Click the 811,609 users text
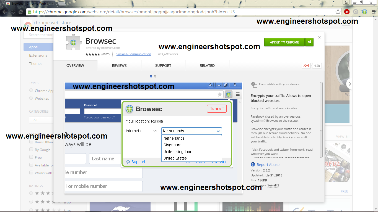Viewport: 378px width, 212px height. click(168, 54)
